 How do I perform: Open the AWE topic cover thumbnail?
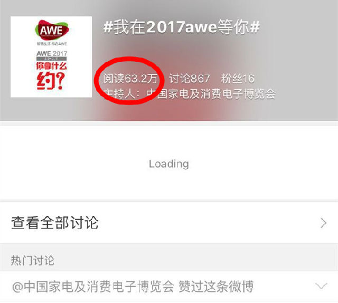tap(51, 56)
